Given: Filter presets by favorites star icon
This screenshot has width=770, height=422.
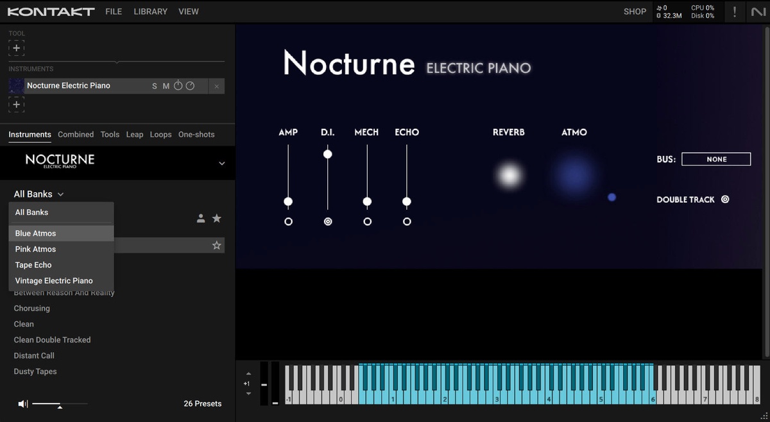Looking at the screenshot, I should coord(217,219).
